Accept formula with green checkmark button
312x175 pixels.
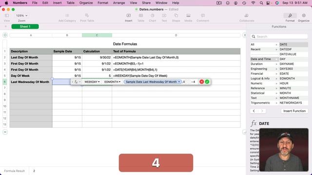click(x=207, y=82)
